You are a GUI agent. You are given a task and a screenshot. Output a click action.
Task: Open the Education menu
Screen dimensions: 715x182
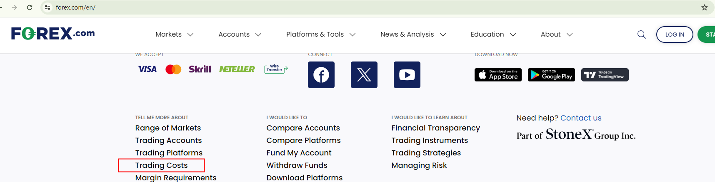(493, 34)
